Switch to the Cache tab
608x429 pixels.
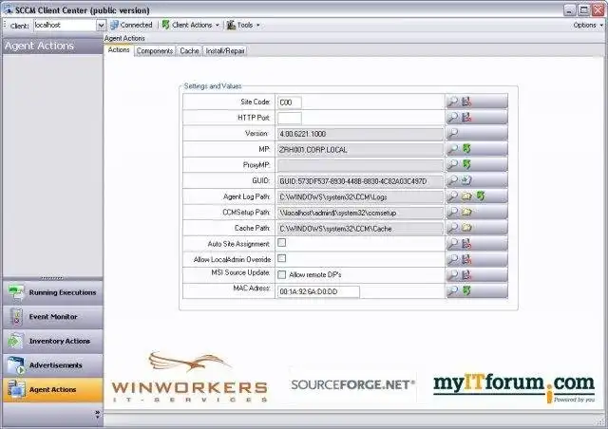(189, 50)
